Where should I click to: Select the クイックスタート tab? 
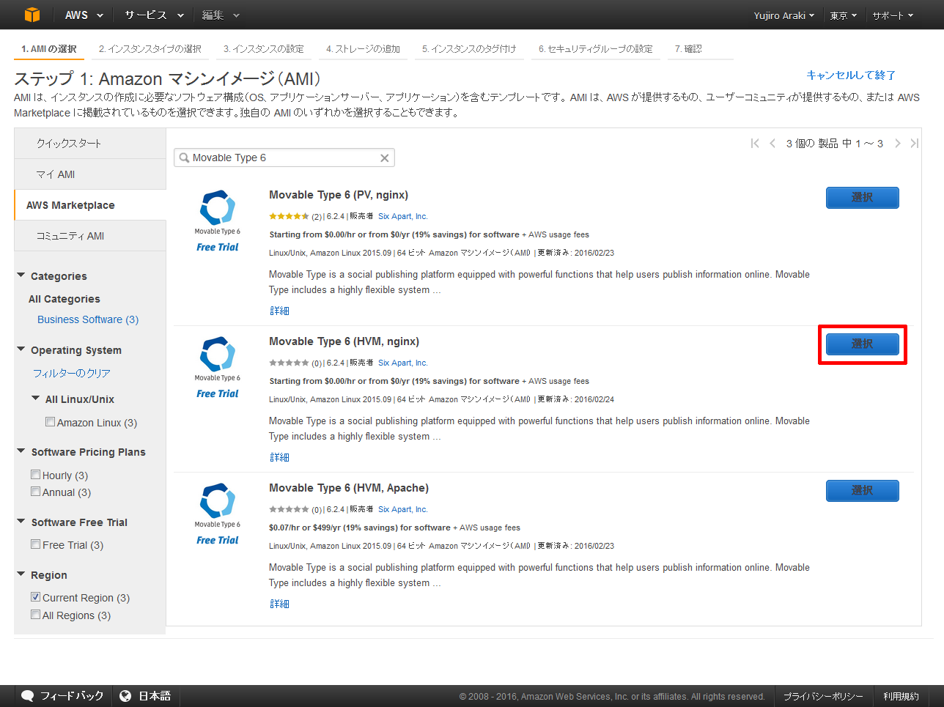pos(90,144)
